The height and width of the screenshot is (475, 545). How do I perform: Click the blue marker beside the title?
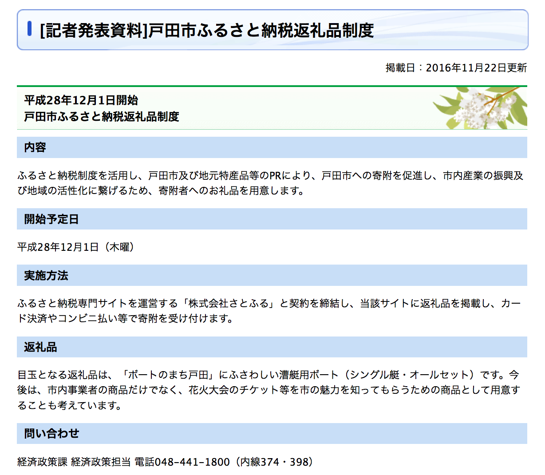coord(29,28)
